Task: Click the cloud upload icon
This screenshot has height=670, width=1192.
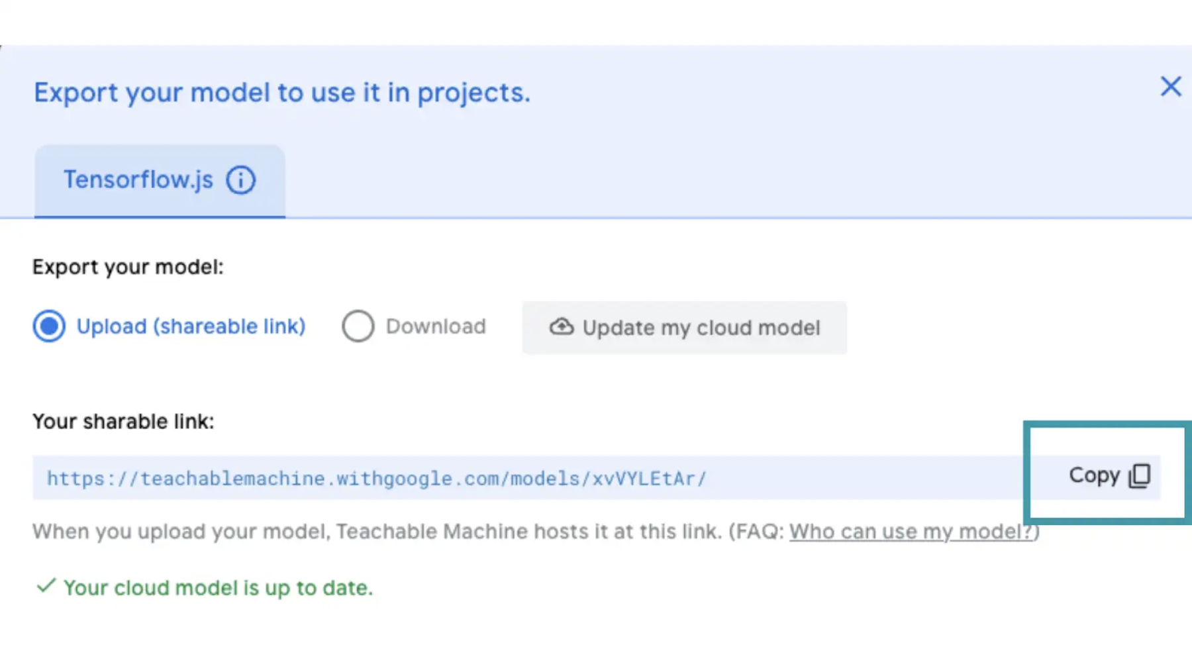Action: tap(562, 327)
